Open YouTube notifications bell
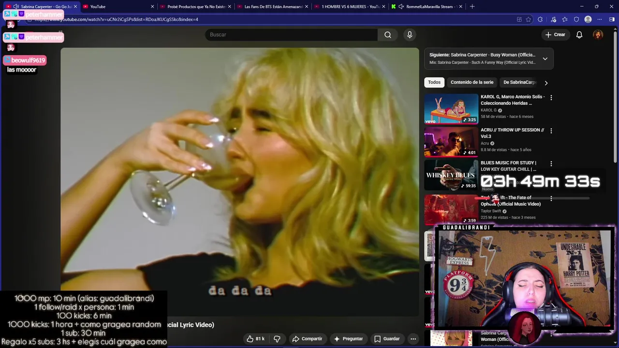The image size is (619, 348). [579, 35]
